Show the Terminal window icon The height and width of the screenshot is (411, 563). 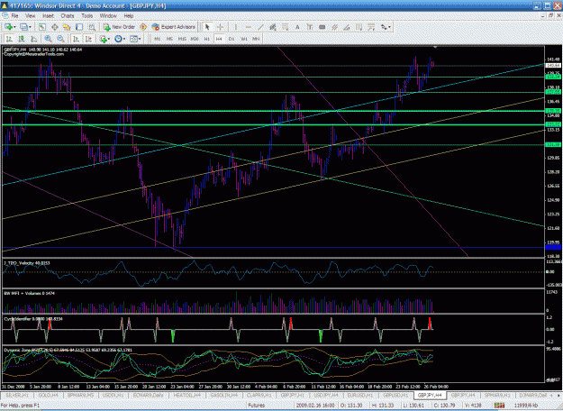click(79, 27)
